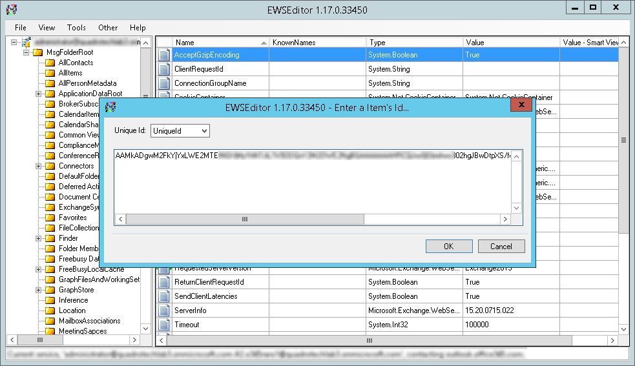
Task: Click the ReturnClientRequestId row document icon
Action: [x=164, y=282]
